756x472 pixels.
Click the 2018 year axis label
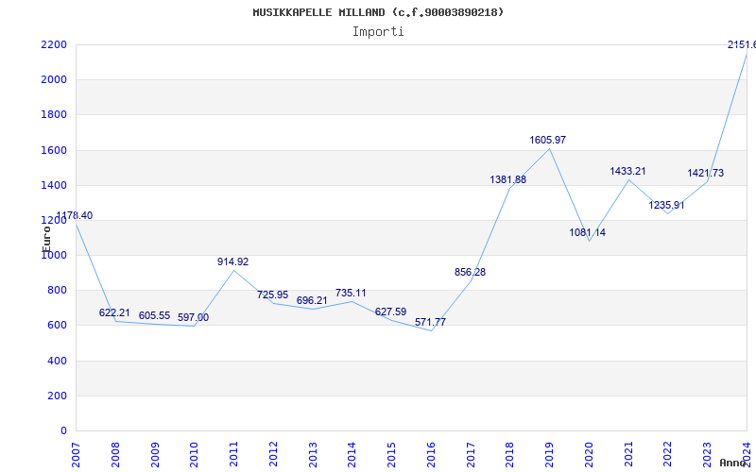[x=509, y=455]
